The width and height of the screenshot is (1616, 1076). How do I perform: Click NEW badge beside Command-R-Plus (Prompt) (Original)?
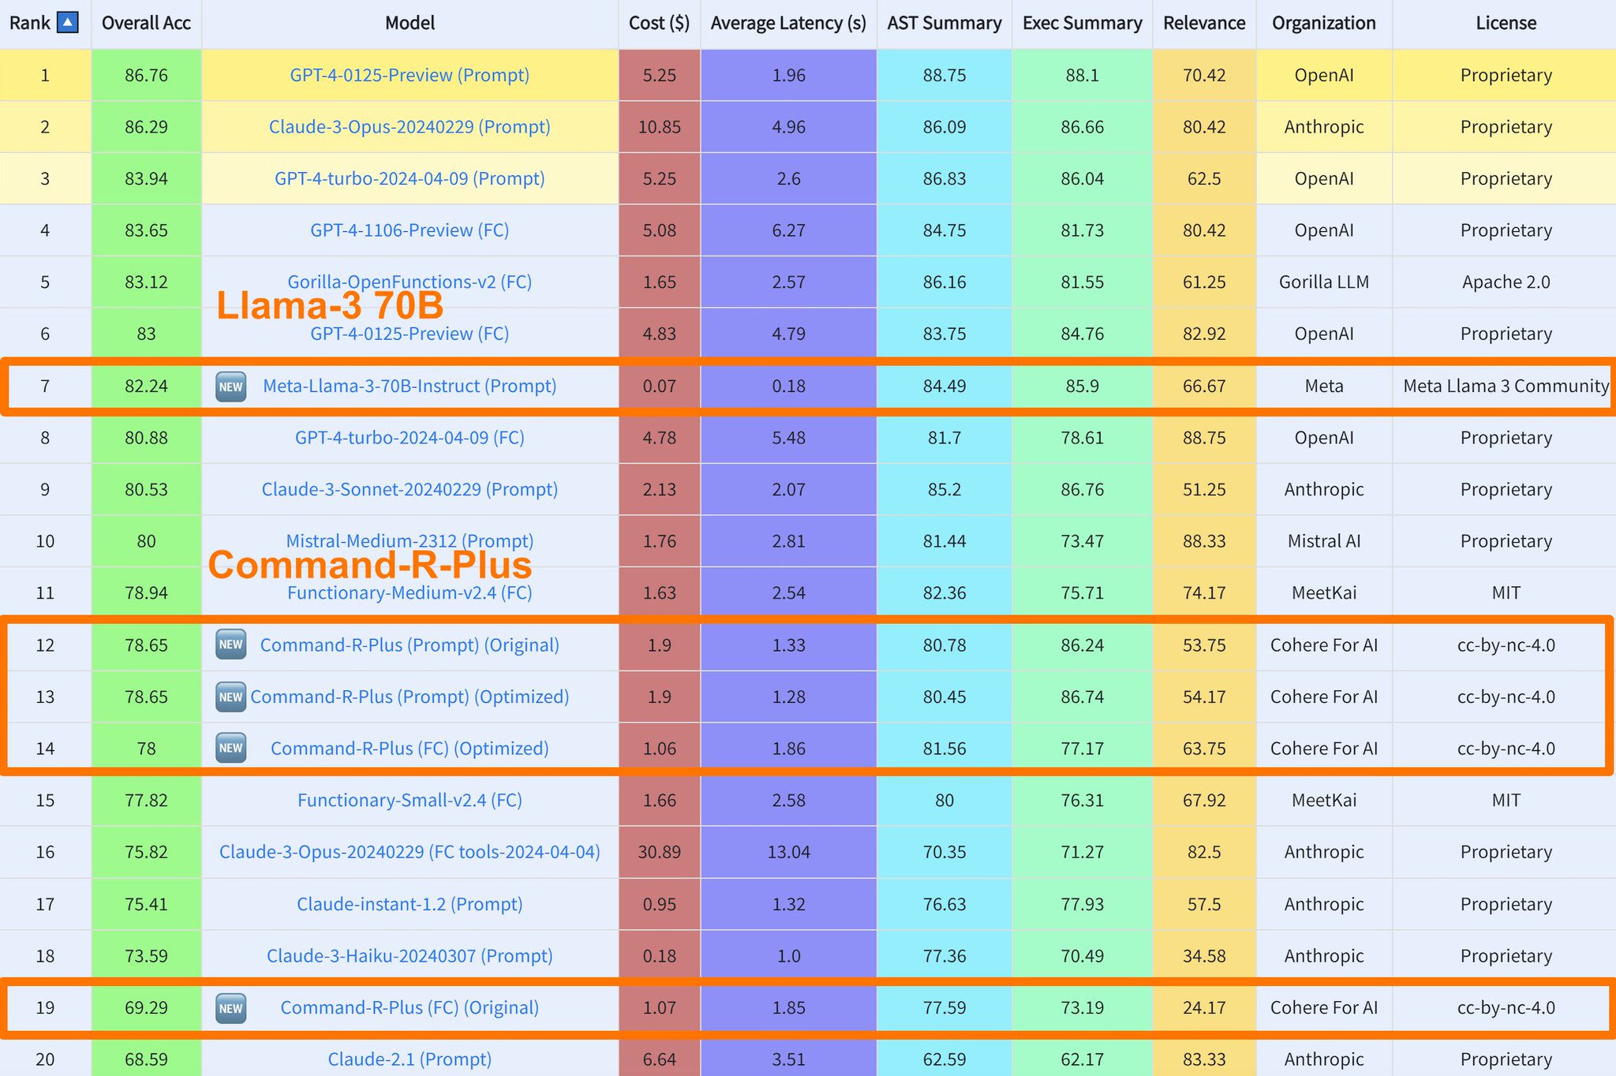pos(230,644)
